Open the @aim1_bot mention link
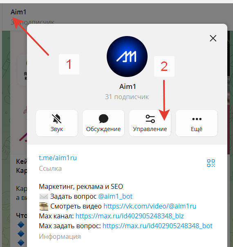This screenshot has height=247, width=233. 115,196
